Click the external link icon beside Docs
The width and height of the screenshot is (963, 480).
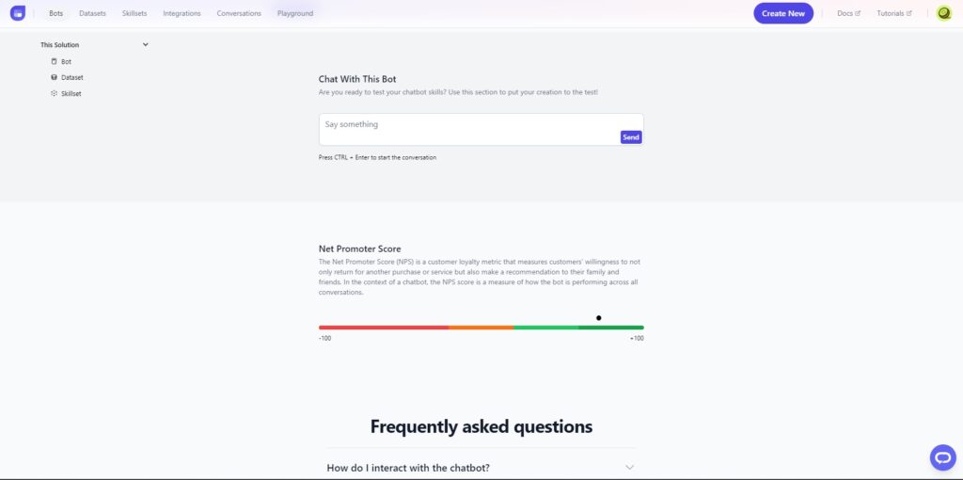coord(858,13)
